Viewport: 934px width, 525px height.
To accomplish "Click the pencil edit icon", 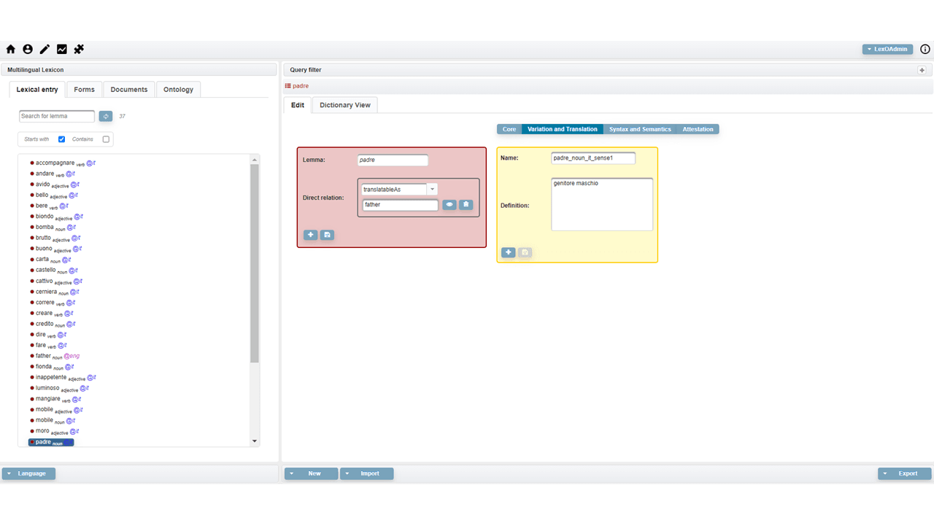I will (x=45, y=50).
